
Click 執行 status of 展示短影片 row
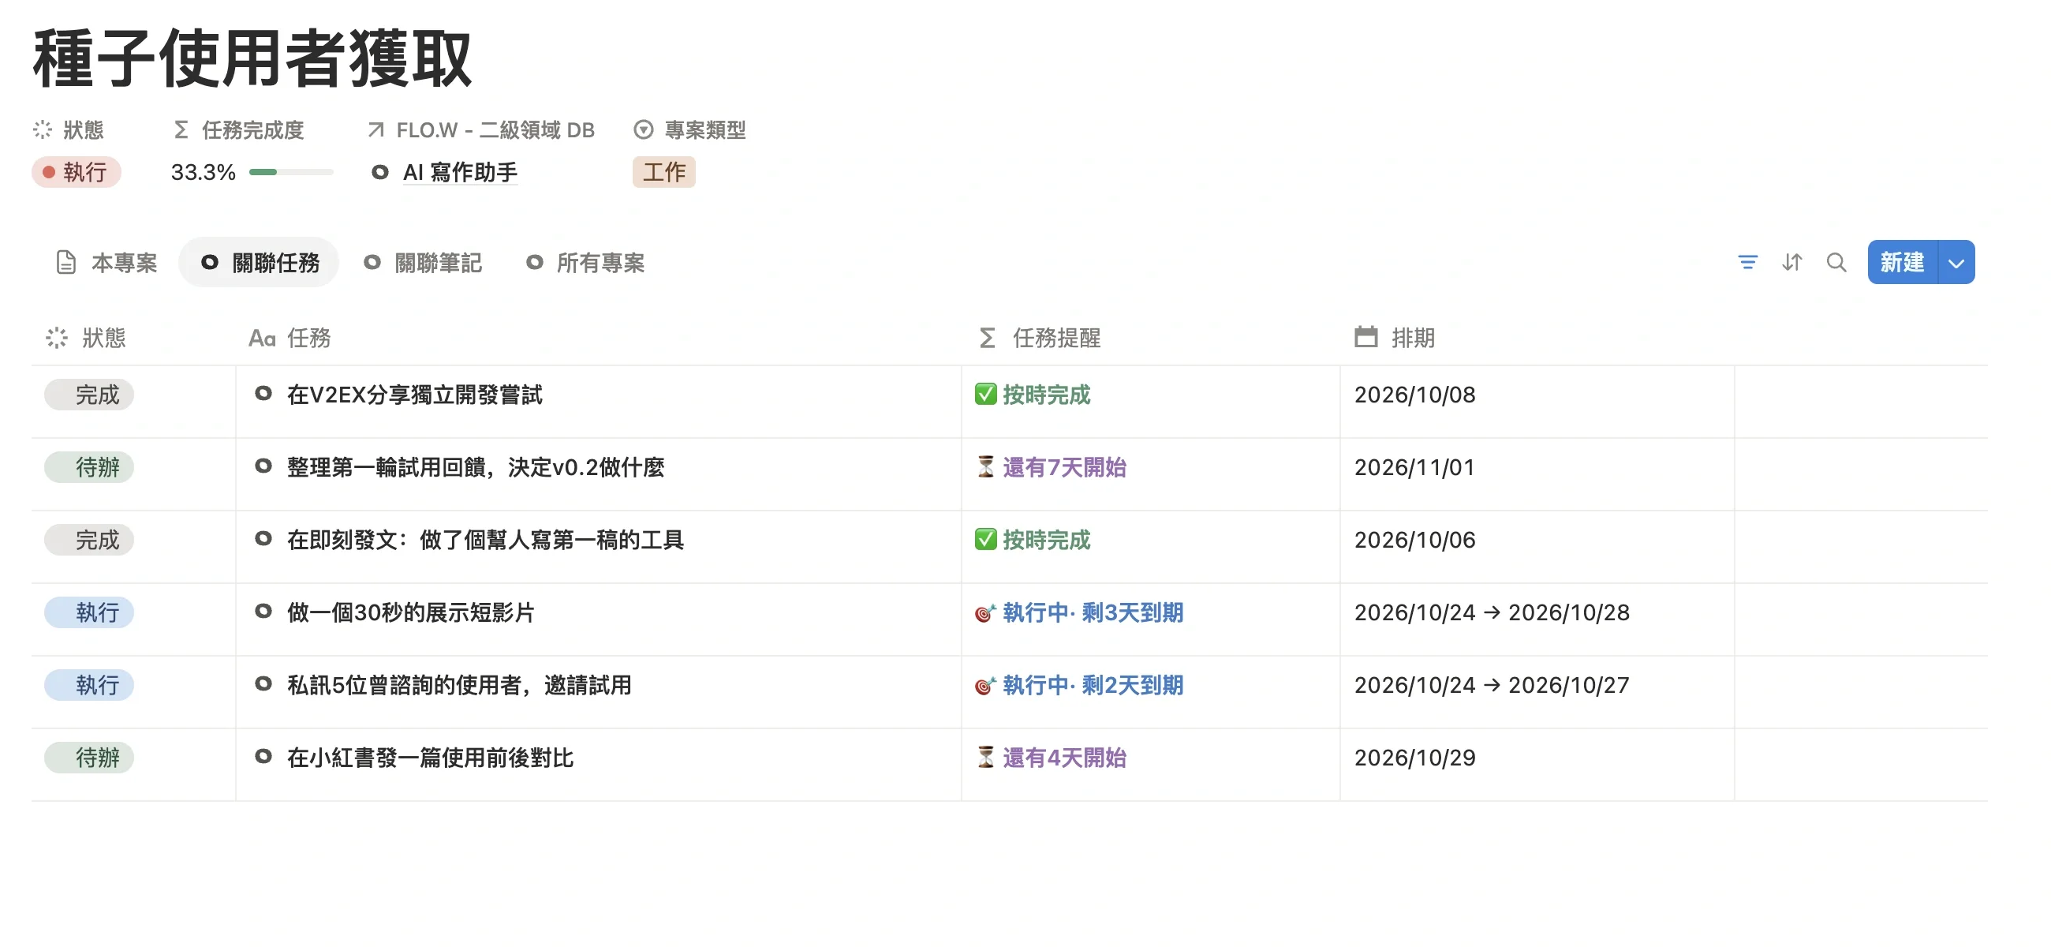[x=89, y=612]
